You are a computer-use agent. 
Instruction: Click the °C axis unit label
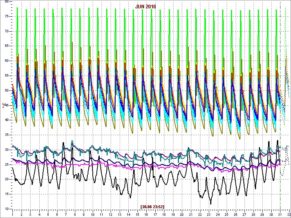4,105
